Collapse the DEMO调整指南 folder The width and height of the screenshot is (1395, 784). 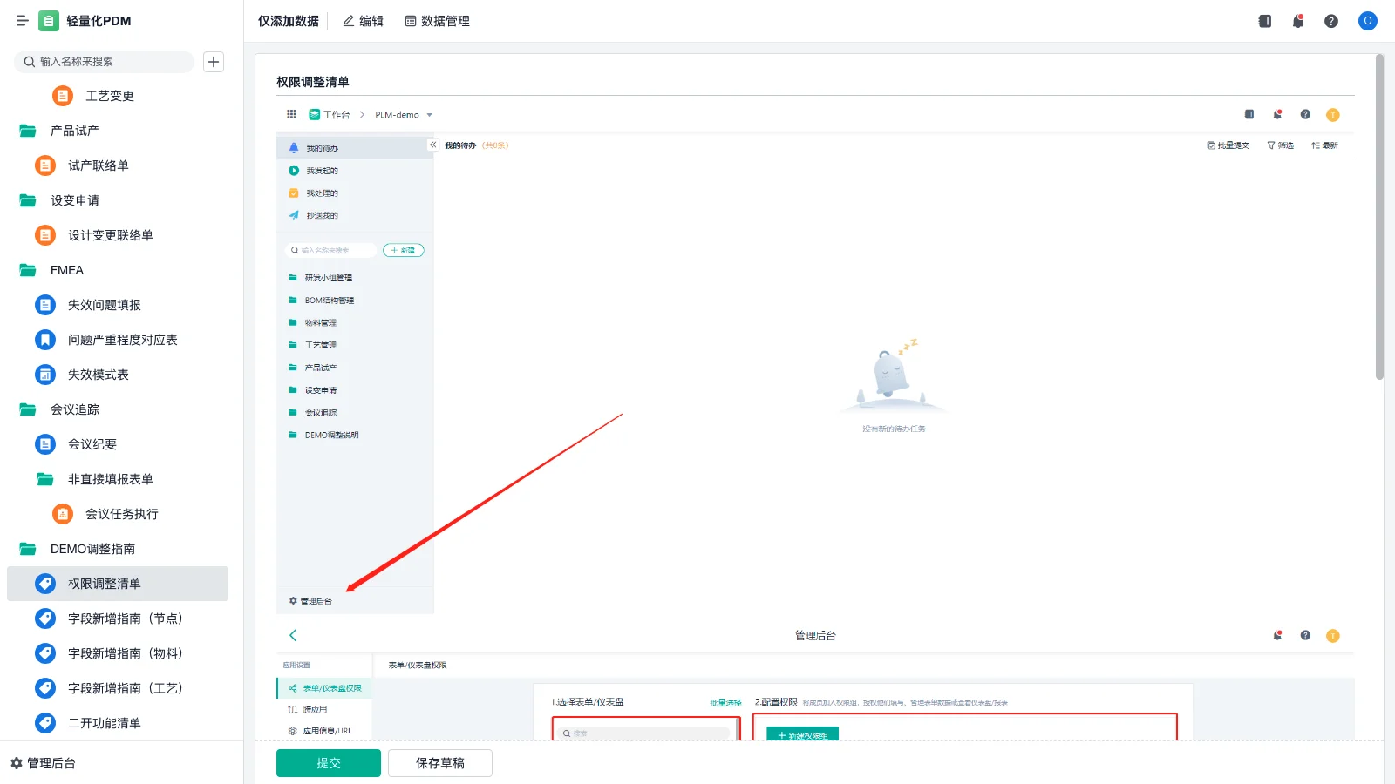tap(28, 549)
